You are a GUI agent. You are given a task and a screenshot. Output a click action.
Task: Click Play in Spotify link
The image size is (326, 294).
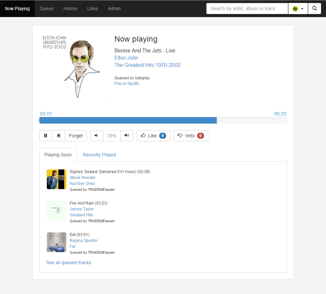[127, 84]
